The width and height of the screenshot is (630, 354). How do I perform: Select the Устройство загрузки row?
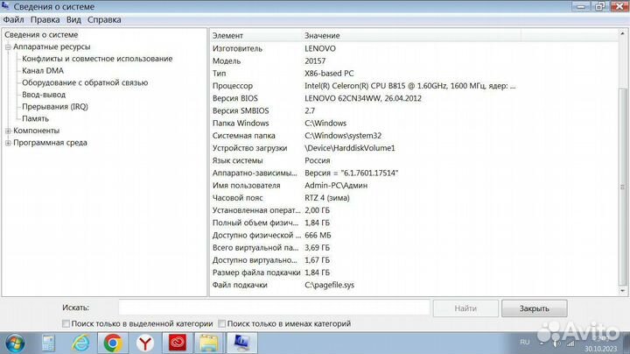[x=414, y=148]
